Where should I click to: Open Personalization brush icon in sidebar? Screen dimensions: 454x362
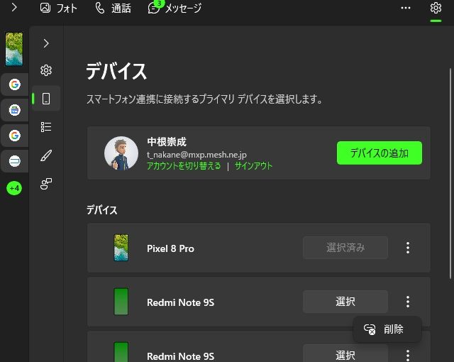(x=46, y=155)
